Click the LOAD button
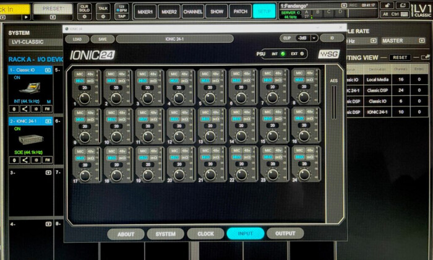 77,39
